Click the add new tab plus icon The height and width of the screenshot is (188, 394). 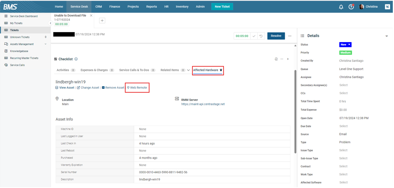[102, 21]
